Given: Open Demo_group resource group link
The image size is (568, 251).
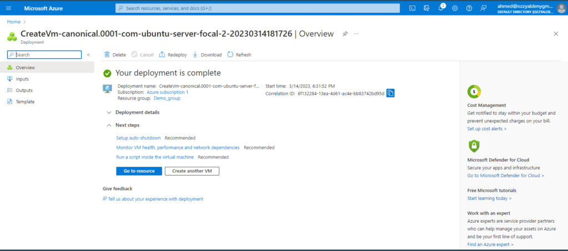Looking at the screenshot, I should tap(167, 98).
